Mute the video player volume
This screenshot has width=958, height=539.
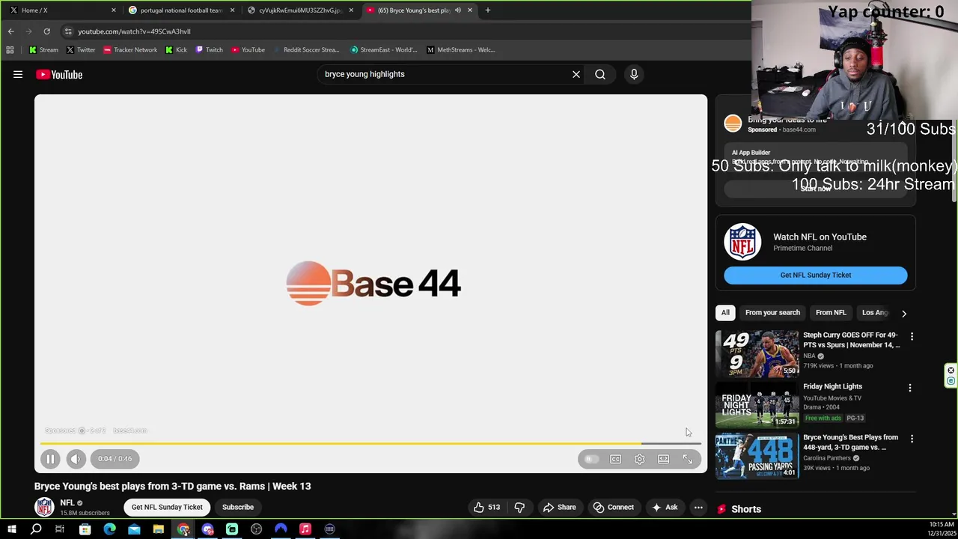[76, 459]
